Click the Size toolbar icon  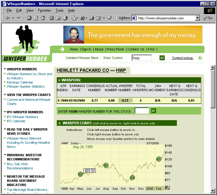click(83, 18)
